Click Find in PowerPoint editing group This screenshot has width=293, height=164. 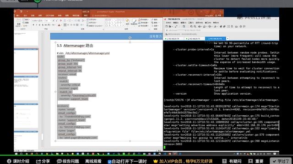tap(155, 20)
